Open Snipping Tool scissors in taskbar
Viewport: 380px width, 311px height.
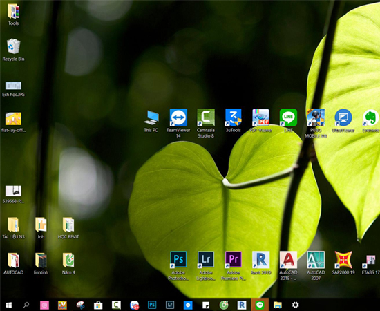(80, 305)
